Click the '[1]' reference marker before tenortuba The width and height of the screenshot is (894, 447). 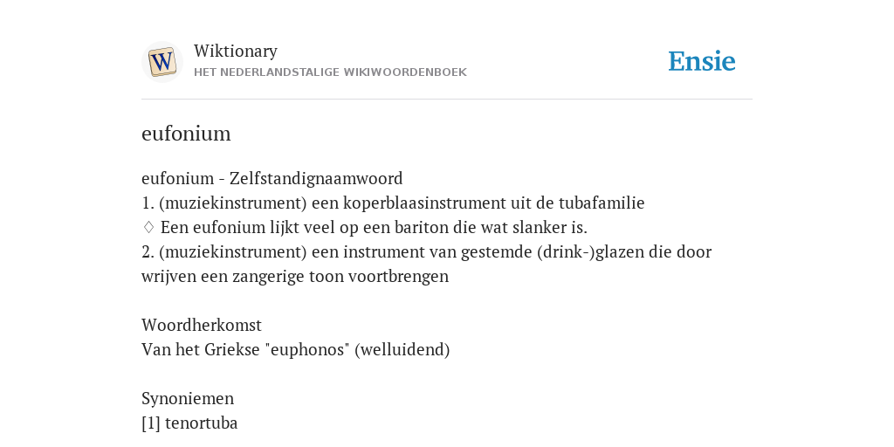coord(151,423)
